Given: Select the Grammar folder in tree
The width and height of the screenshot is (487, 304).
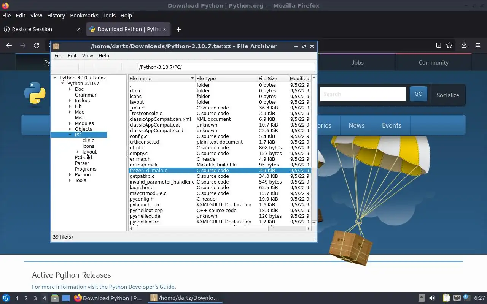Looking at the screenshot, I should (x=86, y=95).
